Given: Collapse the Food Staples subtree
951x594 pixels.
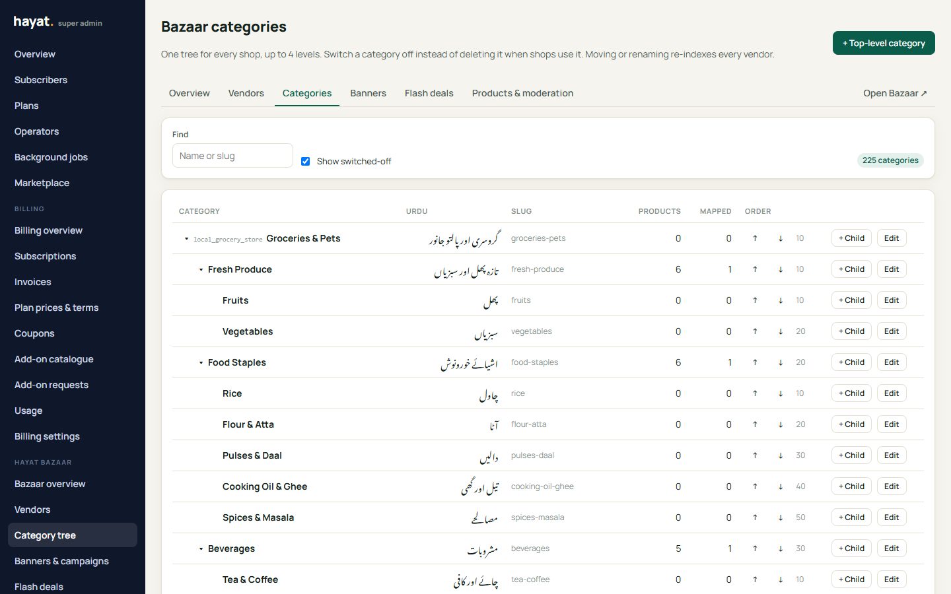Looking at the screenshot, I should tap(201, 363).
